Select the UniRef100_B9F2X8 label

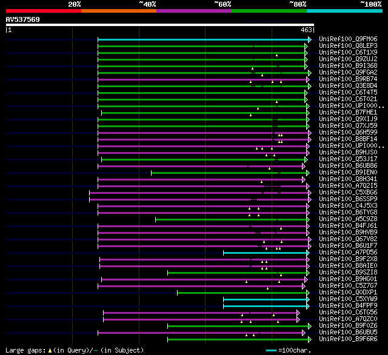tap(348, 259)
